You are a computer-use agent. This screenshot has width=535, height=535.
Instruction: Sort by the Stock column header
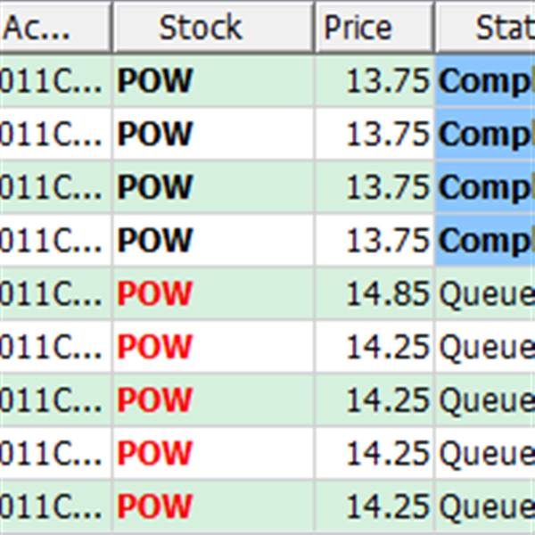[x=213, y=27]
